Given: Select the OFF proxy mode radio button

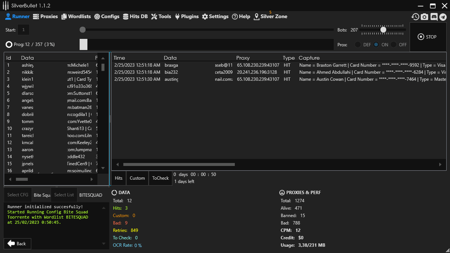Looking at the screenshot, I should coord(393,44).
